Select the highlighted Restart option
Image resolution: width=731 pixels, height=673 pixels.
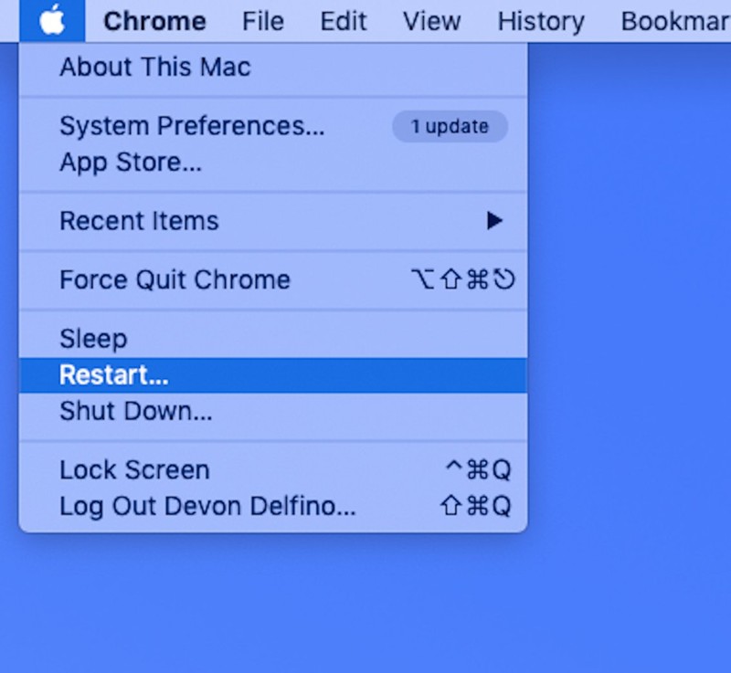(x=114, y=375)
